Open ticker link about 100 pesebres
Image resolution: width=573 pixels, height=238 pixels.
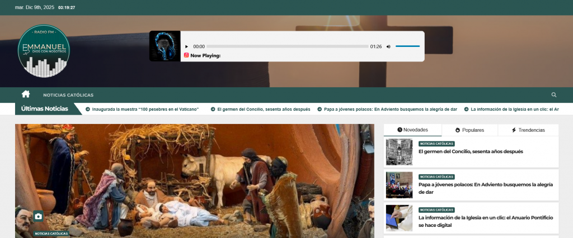145,110
